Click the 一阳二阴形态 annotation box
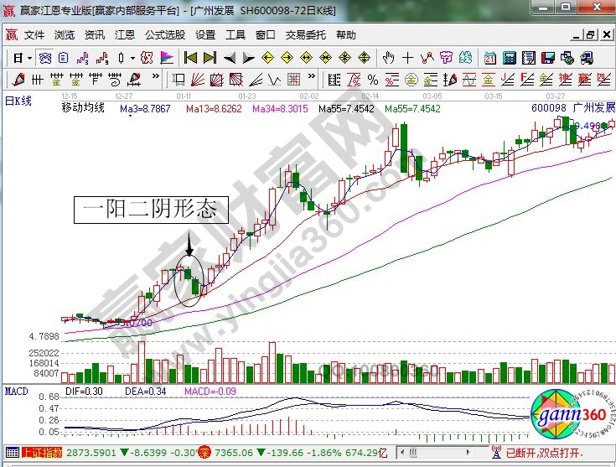Viewport: 616px width, 467px height. tap(151, 209)
